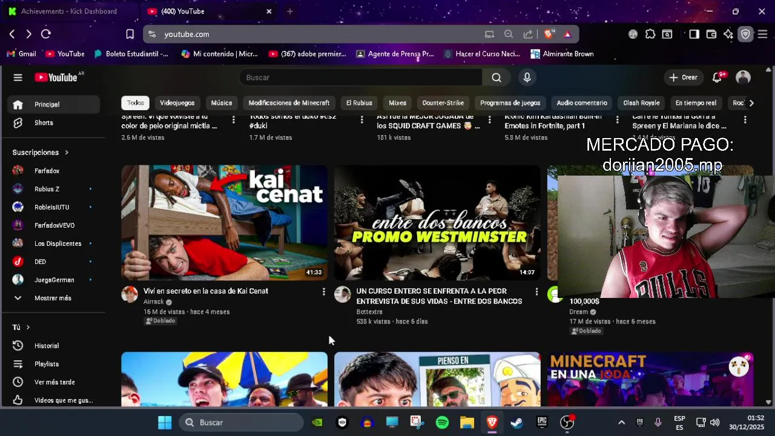Open File Explorer from the taskbar
The width and height of the screenshot is (775, 436).
point(467,423)
